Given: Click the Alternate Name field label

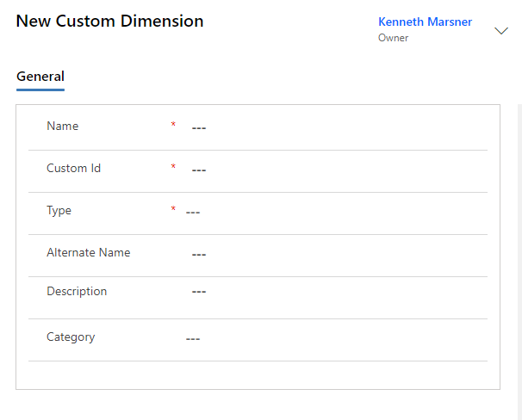Looking at the screenshot, I should 88,252.
